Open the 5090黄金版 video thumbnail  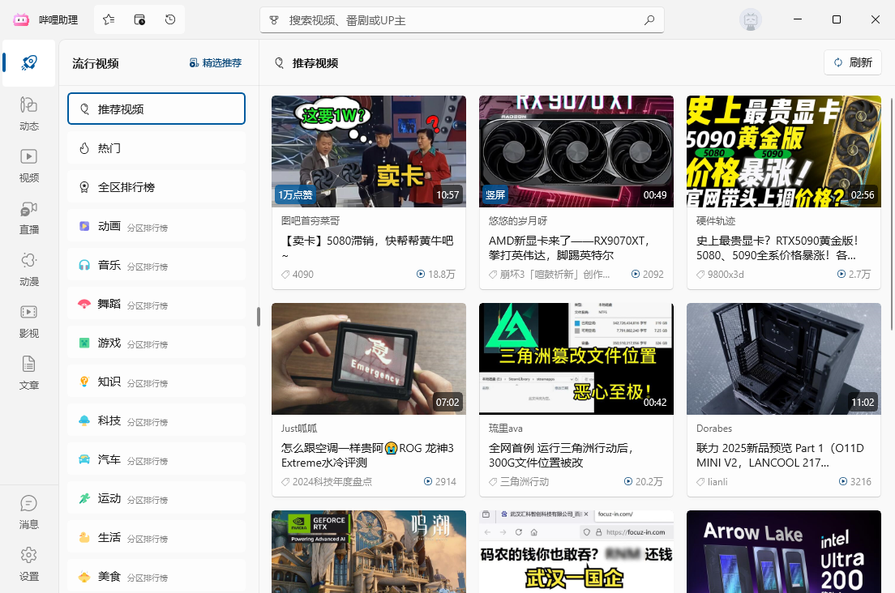[x=784, y=151]
